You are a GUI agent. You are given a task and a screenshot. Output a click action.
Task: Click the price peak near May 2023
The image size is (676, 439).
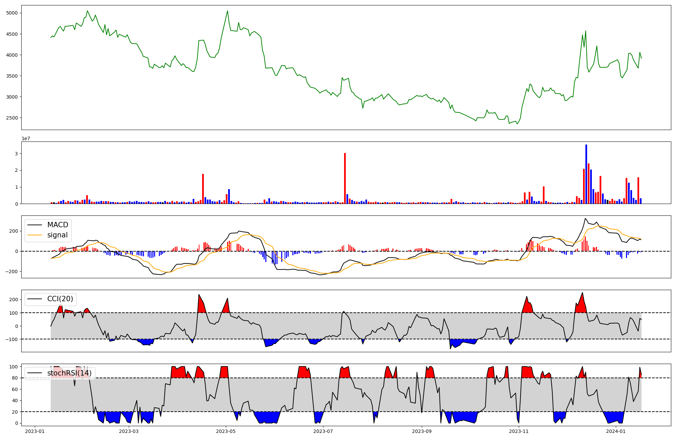tap(227, 11)
